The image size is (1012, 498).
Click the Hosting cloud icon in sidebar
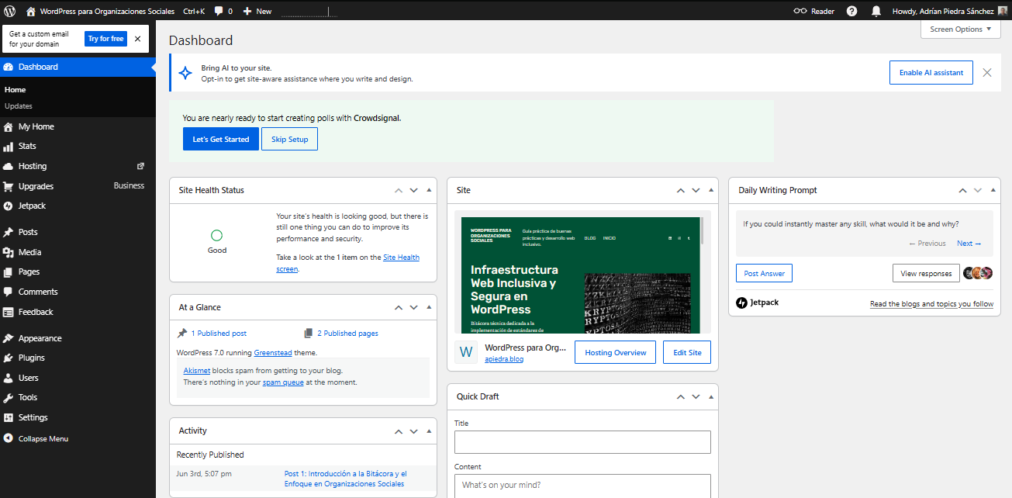click(9, 166)
